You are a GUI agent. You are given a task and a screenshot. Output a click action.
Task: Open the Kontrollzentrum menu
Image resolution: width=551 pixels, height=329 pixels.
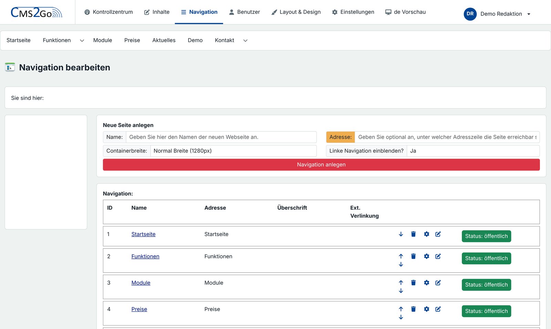click(x=108, y=12)
